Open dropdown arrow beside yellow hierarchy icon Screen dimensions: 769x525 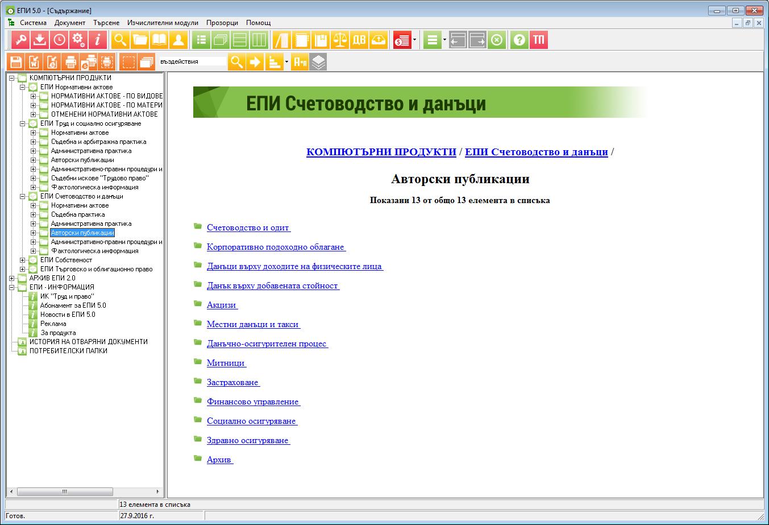(x=286, y=61)
